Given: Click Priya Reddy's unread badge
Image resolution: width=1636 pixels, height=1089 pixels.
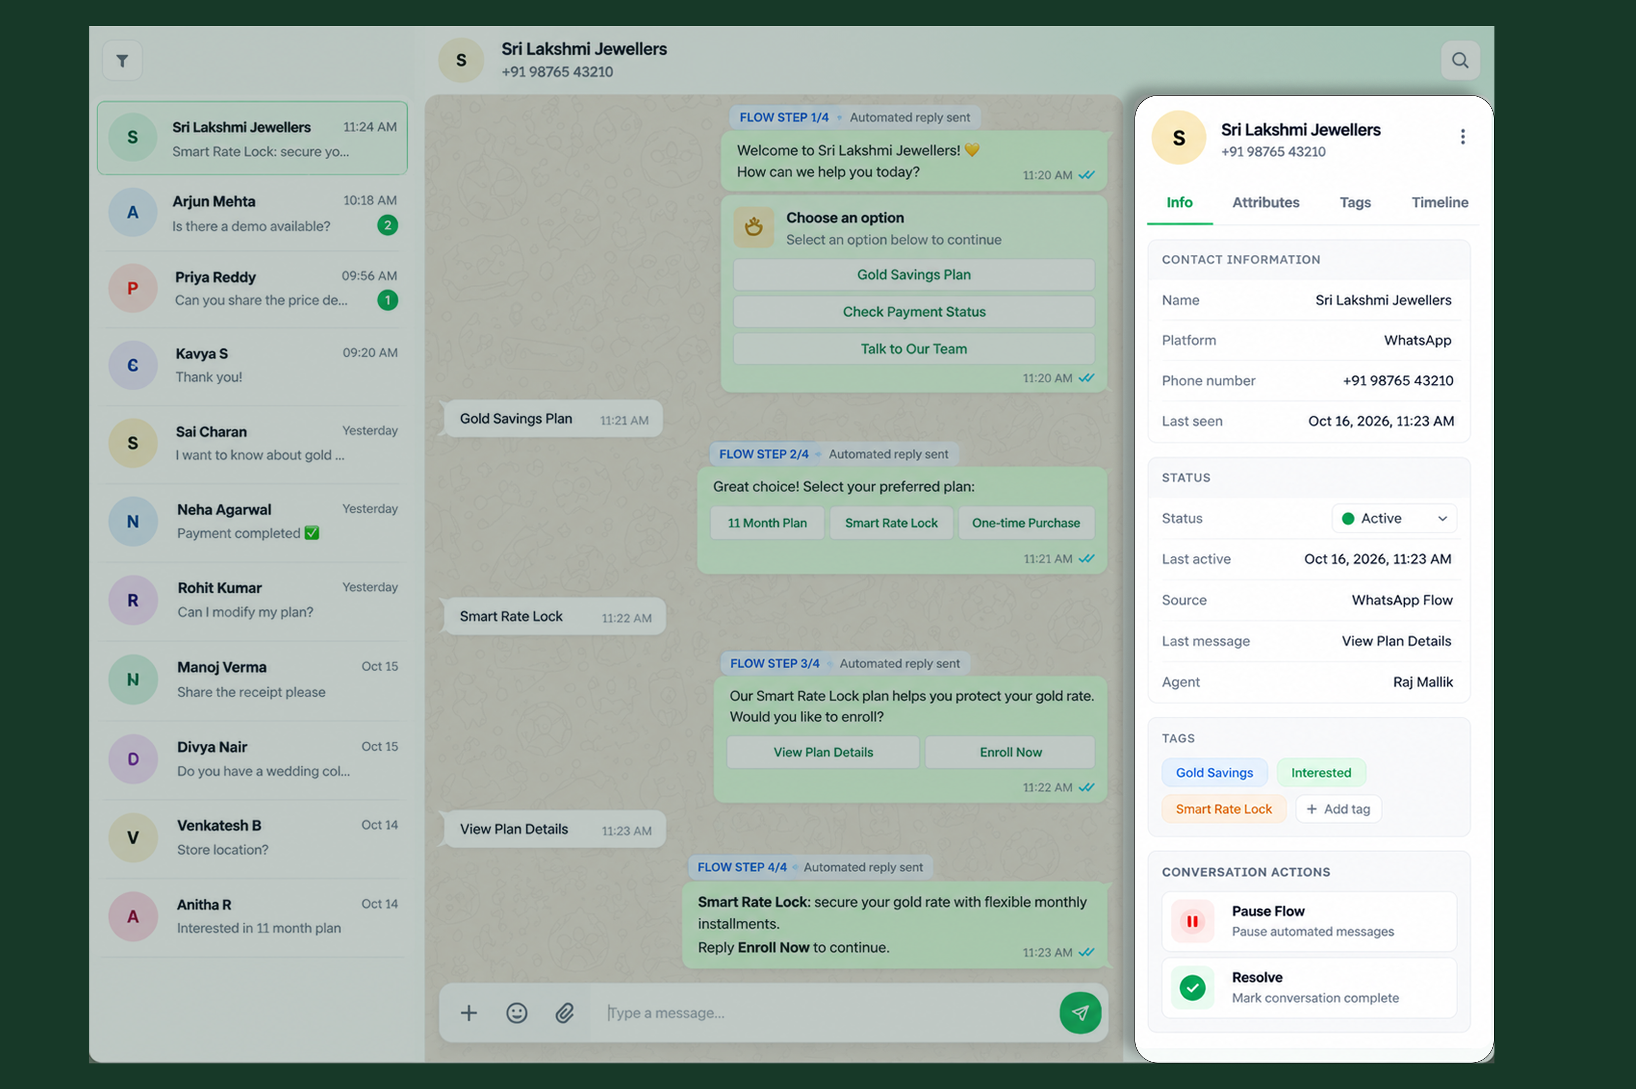Looking at the screenshot, I should pos(388,300).
